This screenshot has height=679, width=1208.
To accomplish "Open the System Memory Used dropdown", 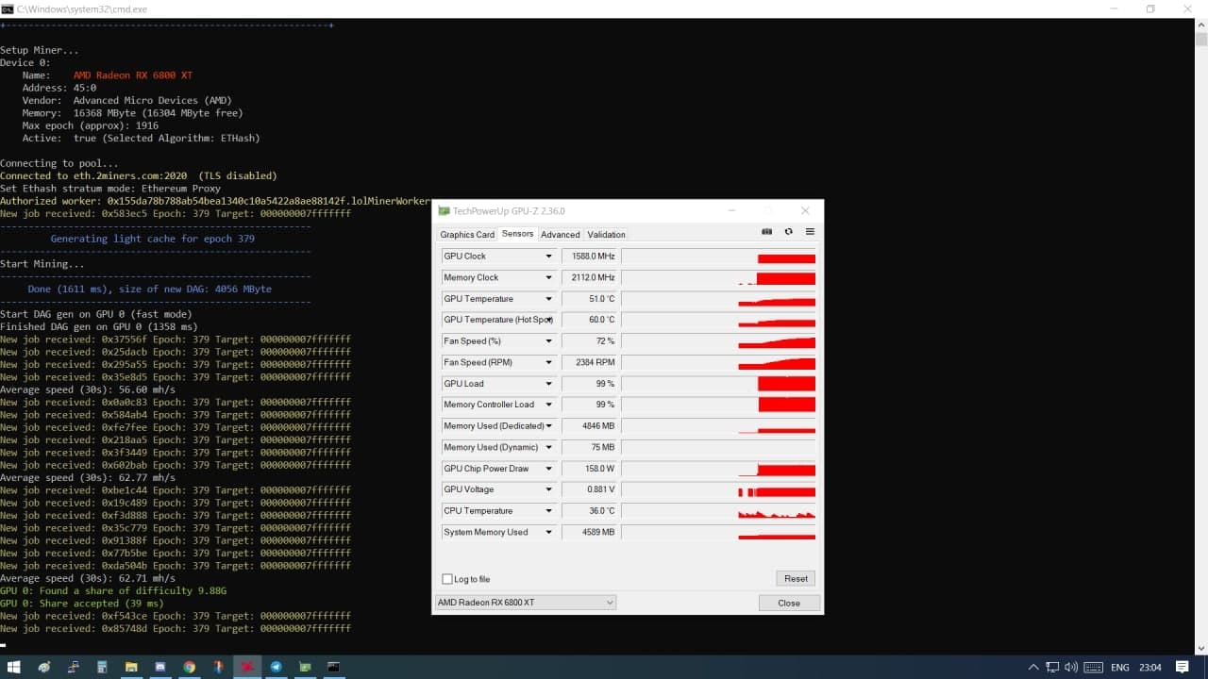I will coord(548,532).
